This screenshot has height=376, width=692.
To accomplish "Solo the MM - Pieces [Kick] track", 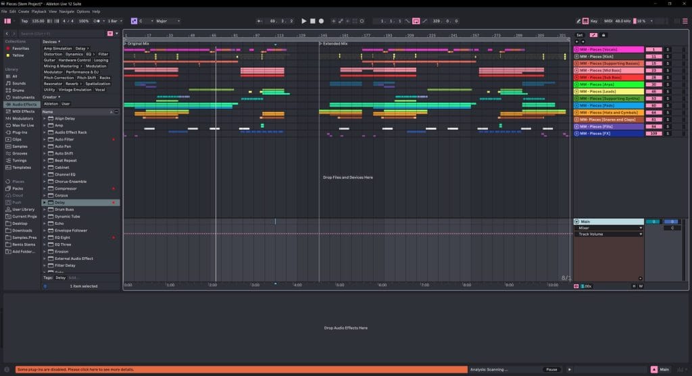I will [x=668, y=56].
